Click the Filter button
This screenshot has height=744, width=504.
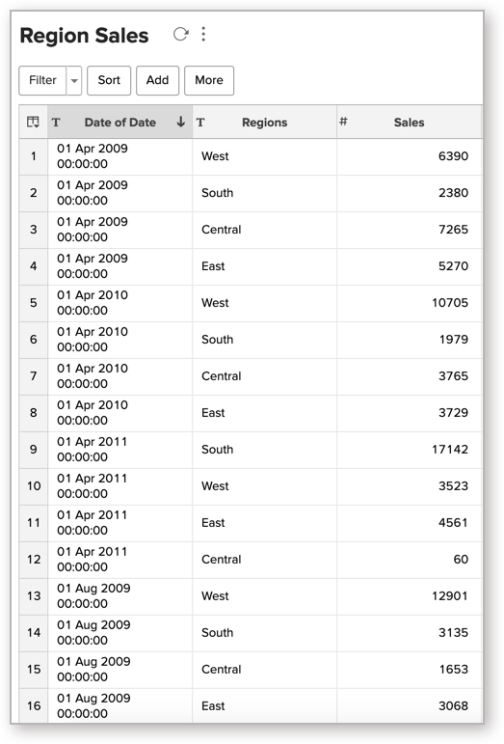click(42, 80)
